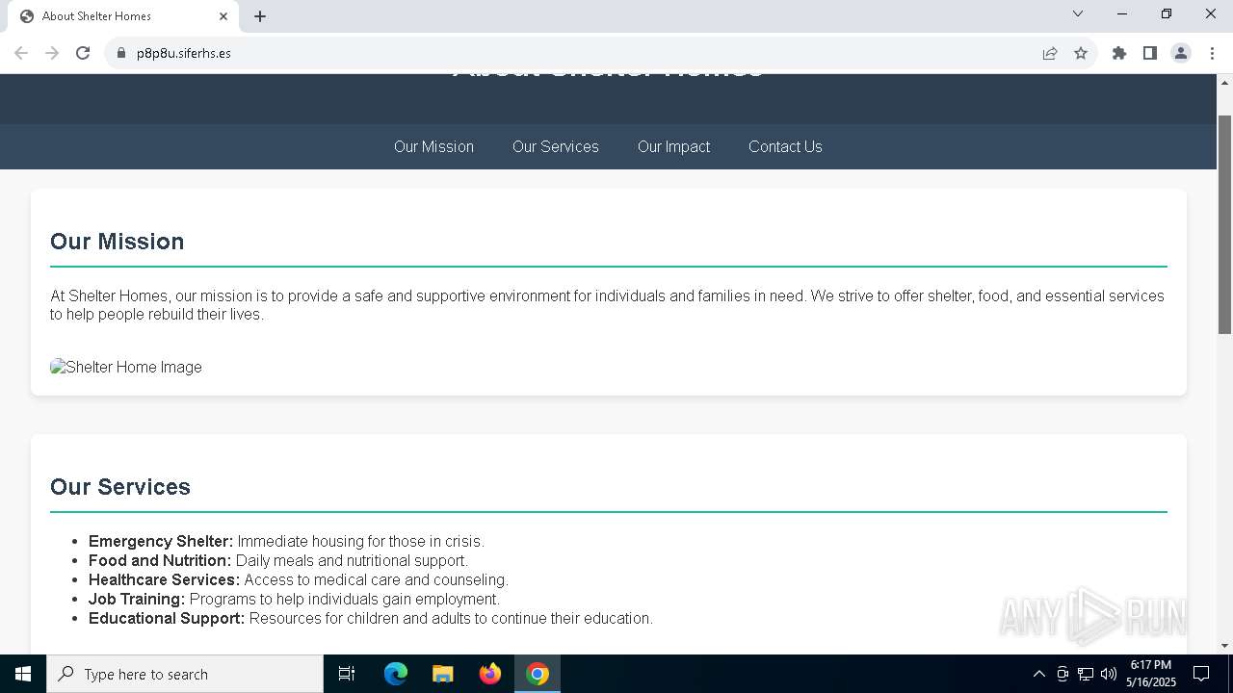Click the Food and Nutrition list item

(278, 560)
